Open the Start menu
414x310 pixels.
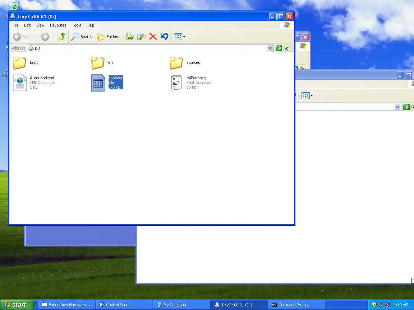coord(17,305)
